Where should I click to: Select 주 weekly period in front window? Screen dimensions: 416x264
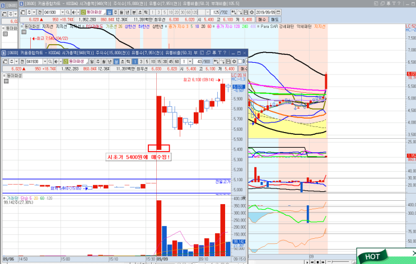tap(98, 62)
